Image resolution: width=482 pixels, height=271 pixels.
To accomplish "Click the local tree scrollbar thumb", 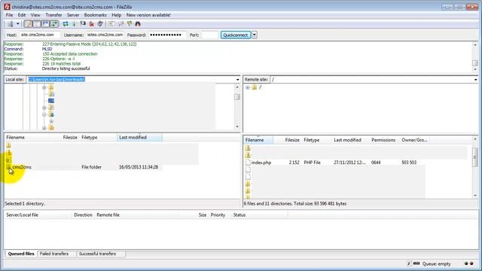I will [237, 97].
